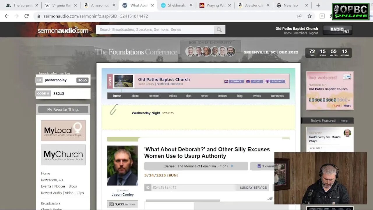Click the MyChurch banner
Viewport: 373px width, 210px height.
click(63, 155)
